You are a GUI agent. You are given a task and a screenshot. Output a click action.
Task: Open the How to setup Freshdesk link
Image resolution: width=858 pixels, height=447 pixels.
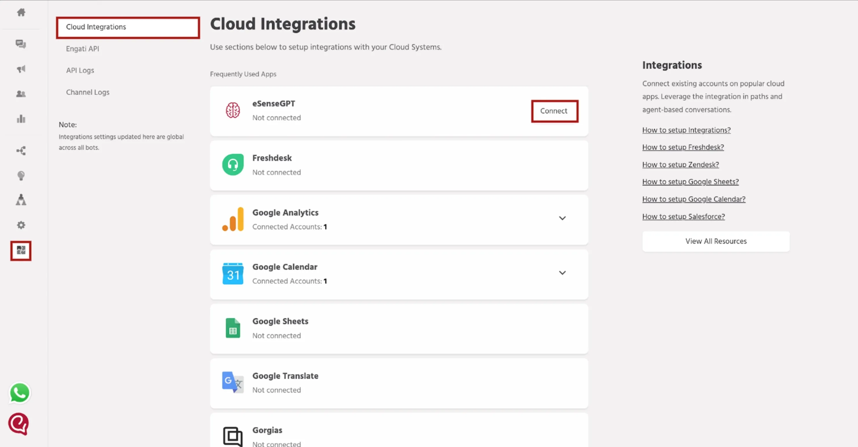(x=683, y=147)
